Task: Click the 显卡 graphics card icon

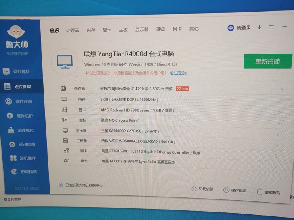Action: pyautogui.click(x=64, y=110)
